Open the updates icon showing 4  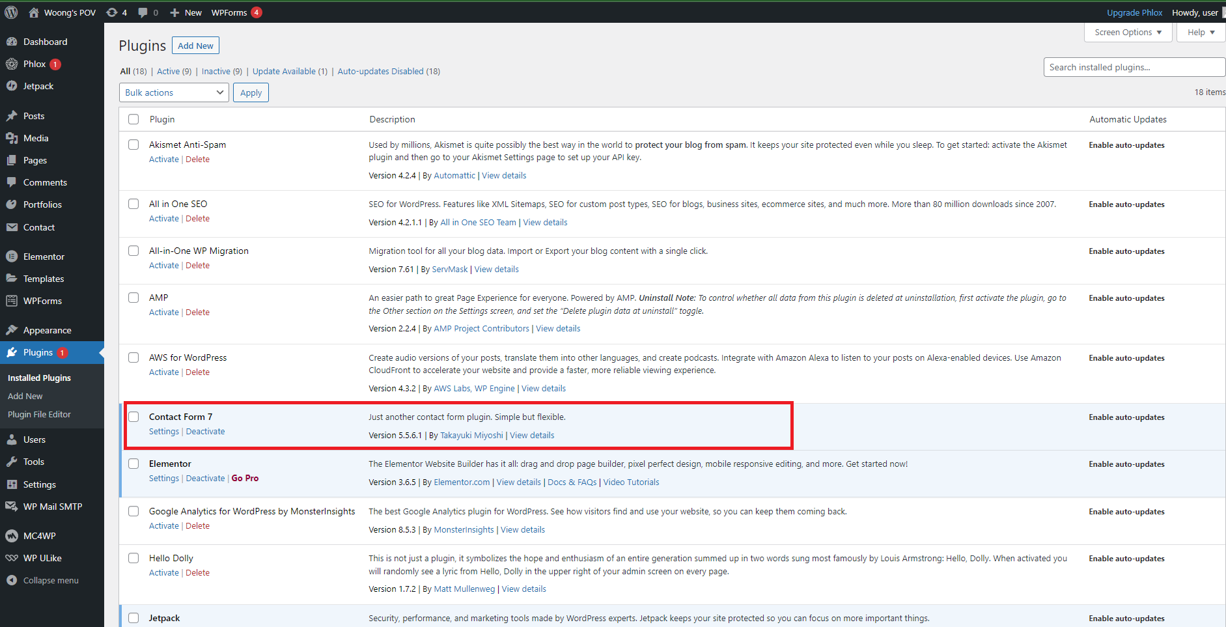pyautogui.click(x=112, y=12)
